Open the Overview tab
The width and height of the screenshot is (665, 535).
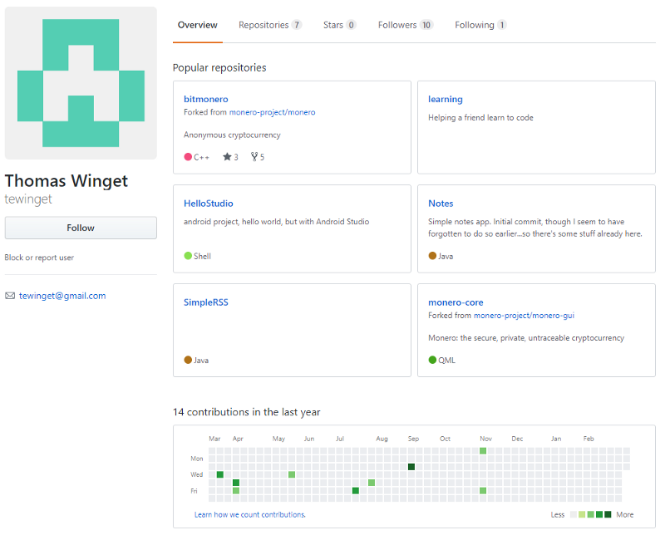[x=197, y=25]
